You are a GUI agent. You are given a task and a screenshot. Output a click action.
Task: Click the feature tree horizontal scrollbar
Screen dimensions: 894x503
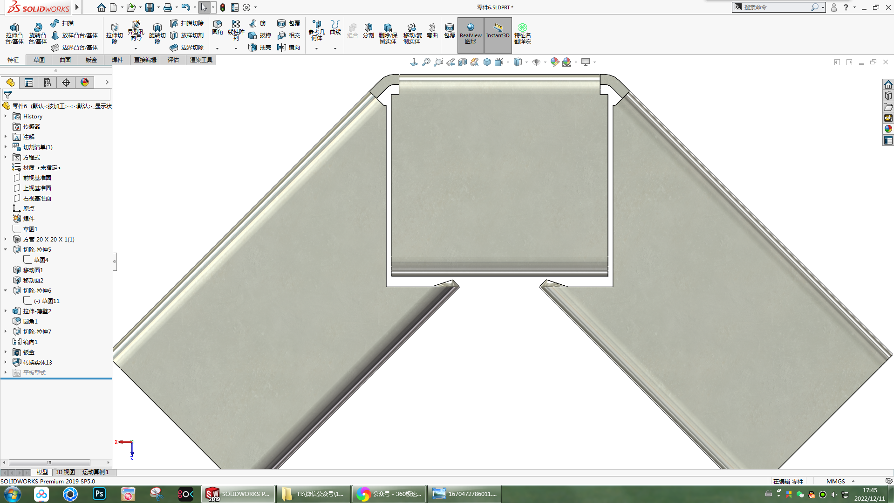click(49, 462)
